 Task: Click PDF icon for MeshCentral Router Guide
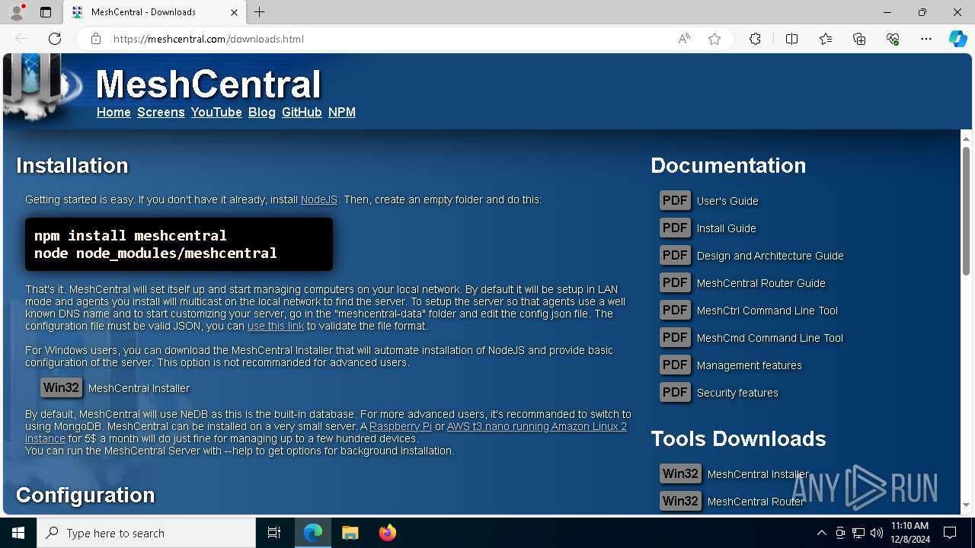[x=675, y=282]
